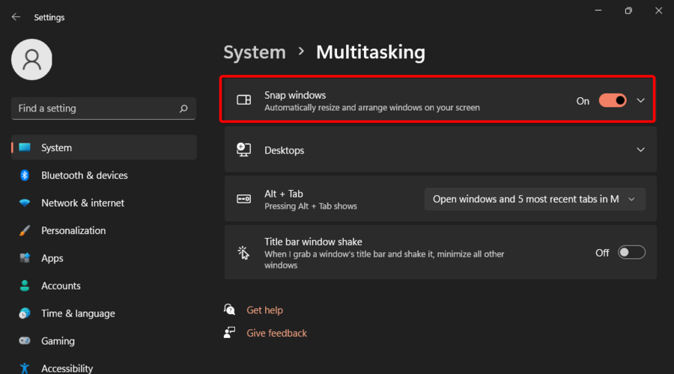This screenshot has width=674, height=374.
Task: Click the search magnifier icon
Action: pyautogui.click(x=183, y=108)
